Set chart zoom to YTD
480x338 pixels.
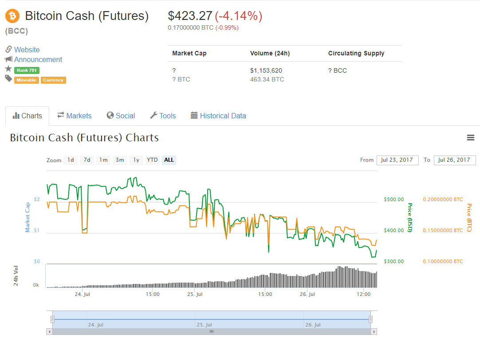[152, 160]
